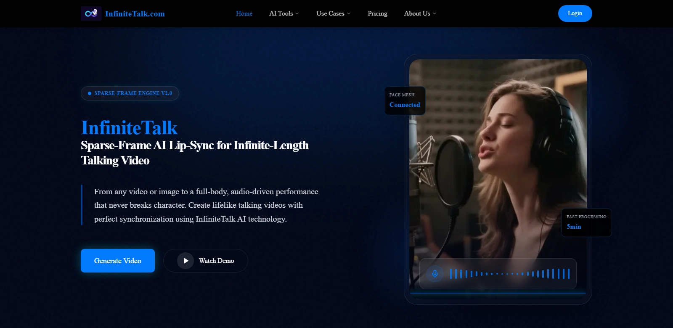
Task: Click the paragraph starting "From any video"
Action: click(x=206, y=205)
